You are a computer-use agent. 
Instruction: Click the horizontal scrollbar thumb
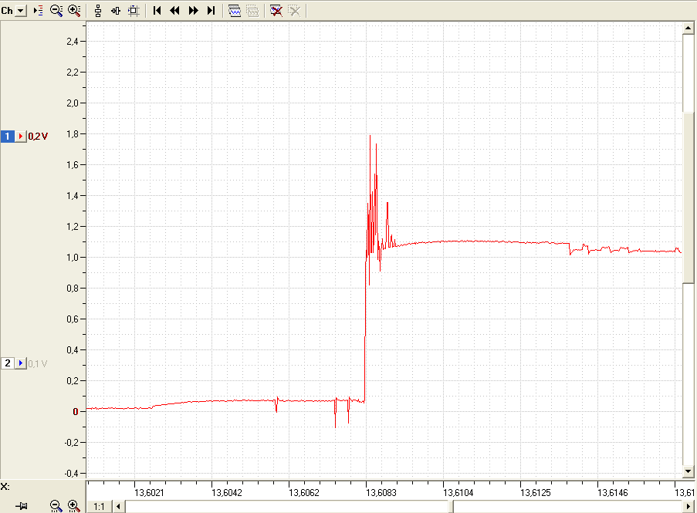coord(288,507)
